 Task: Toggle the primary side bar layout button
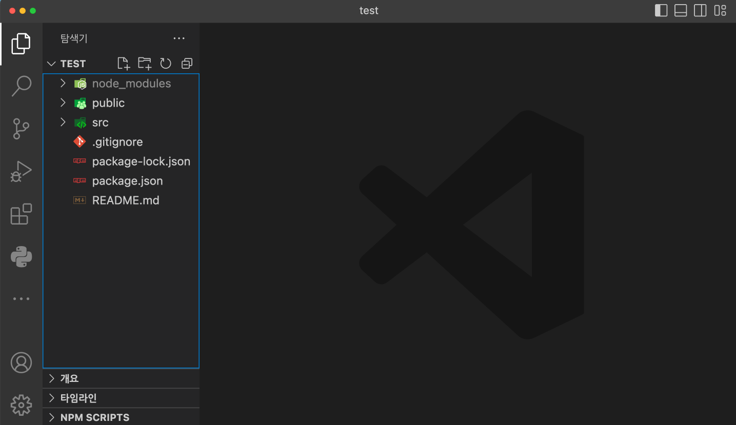point(661,10)
